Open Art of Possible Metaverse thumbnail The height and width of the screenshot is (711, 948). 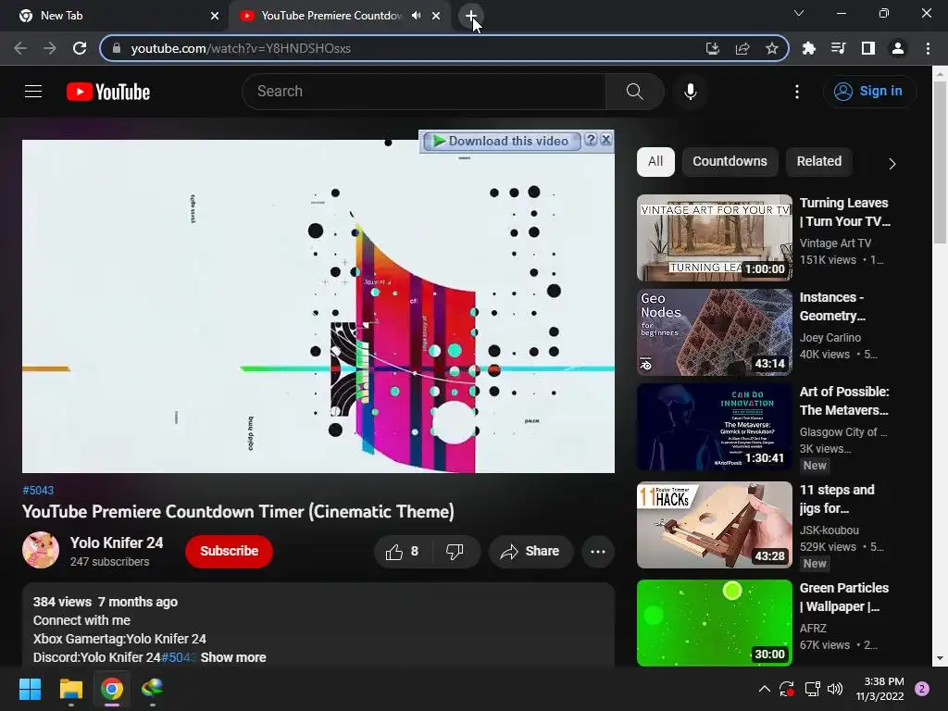tap(714, 427)
